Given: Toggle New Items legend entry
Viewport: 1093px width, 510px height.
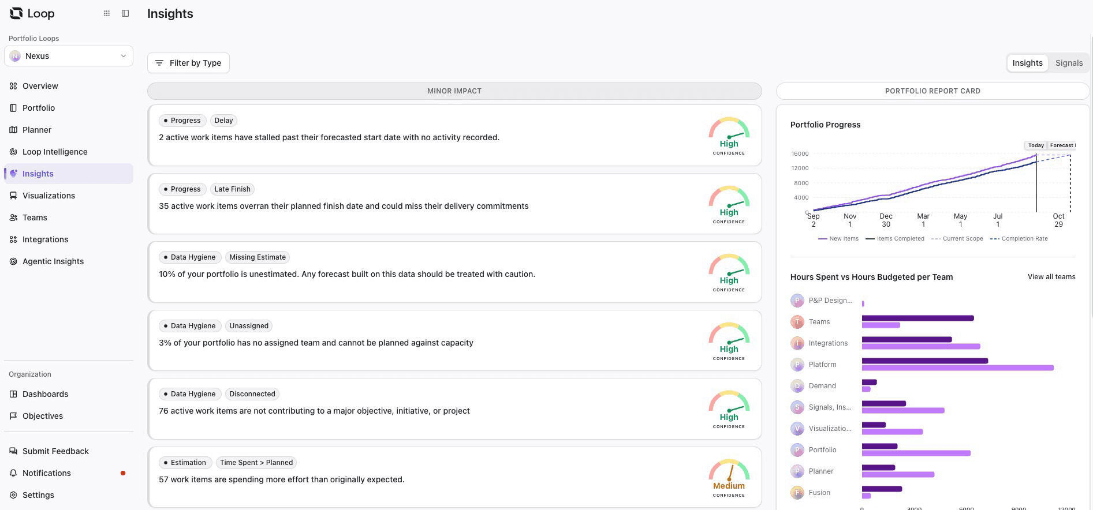Looking at the screenshot, I should [838, 239].
